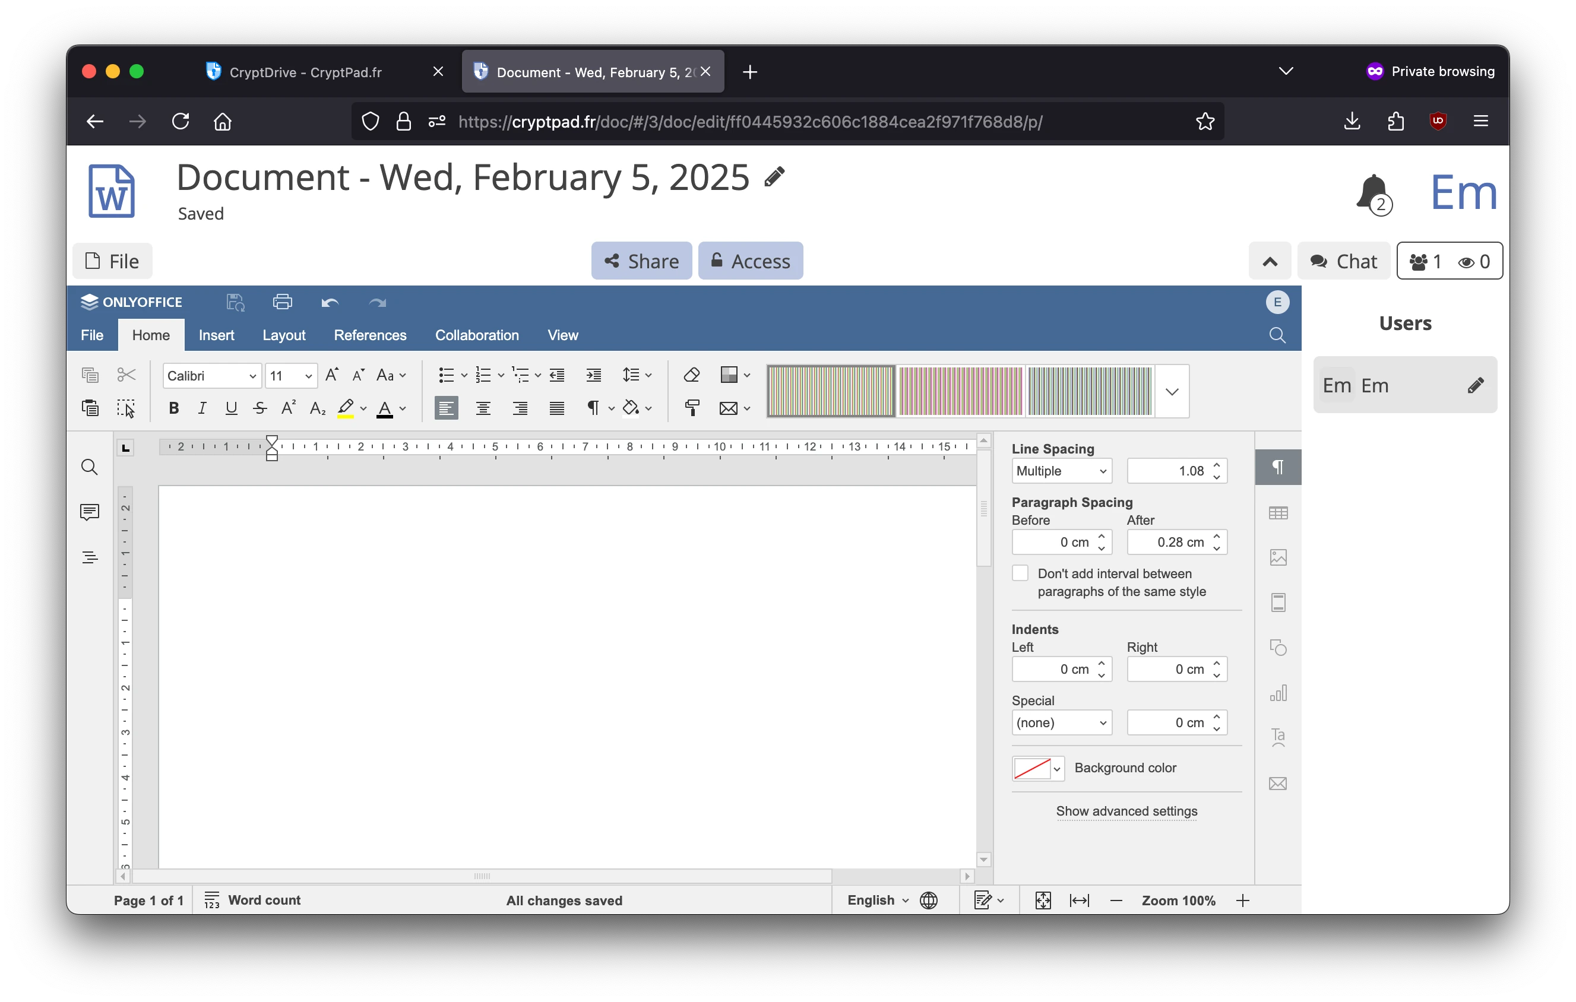Viewport: 1576px width, 1002px height.
Task: Switch to the Insert tab
Action: point(217,335)
